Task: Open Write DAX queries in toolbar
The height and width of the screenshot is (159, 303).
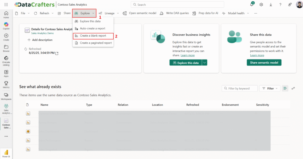Action: tap(174, 13)
